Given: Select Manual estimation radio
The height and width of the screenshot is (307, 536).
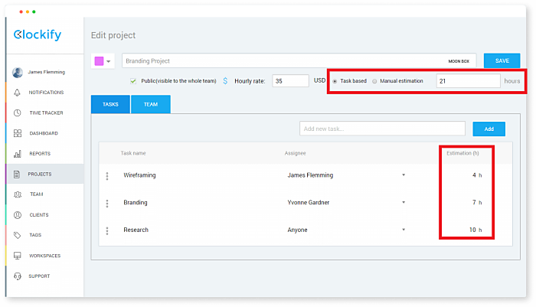Looking at the screenshot, I should (374, 81).
